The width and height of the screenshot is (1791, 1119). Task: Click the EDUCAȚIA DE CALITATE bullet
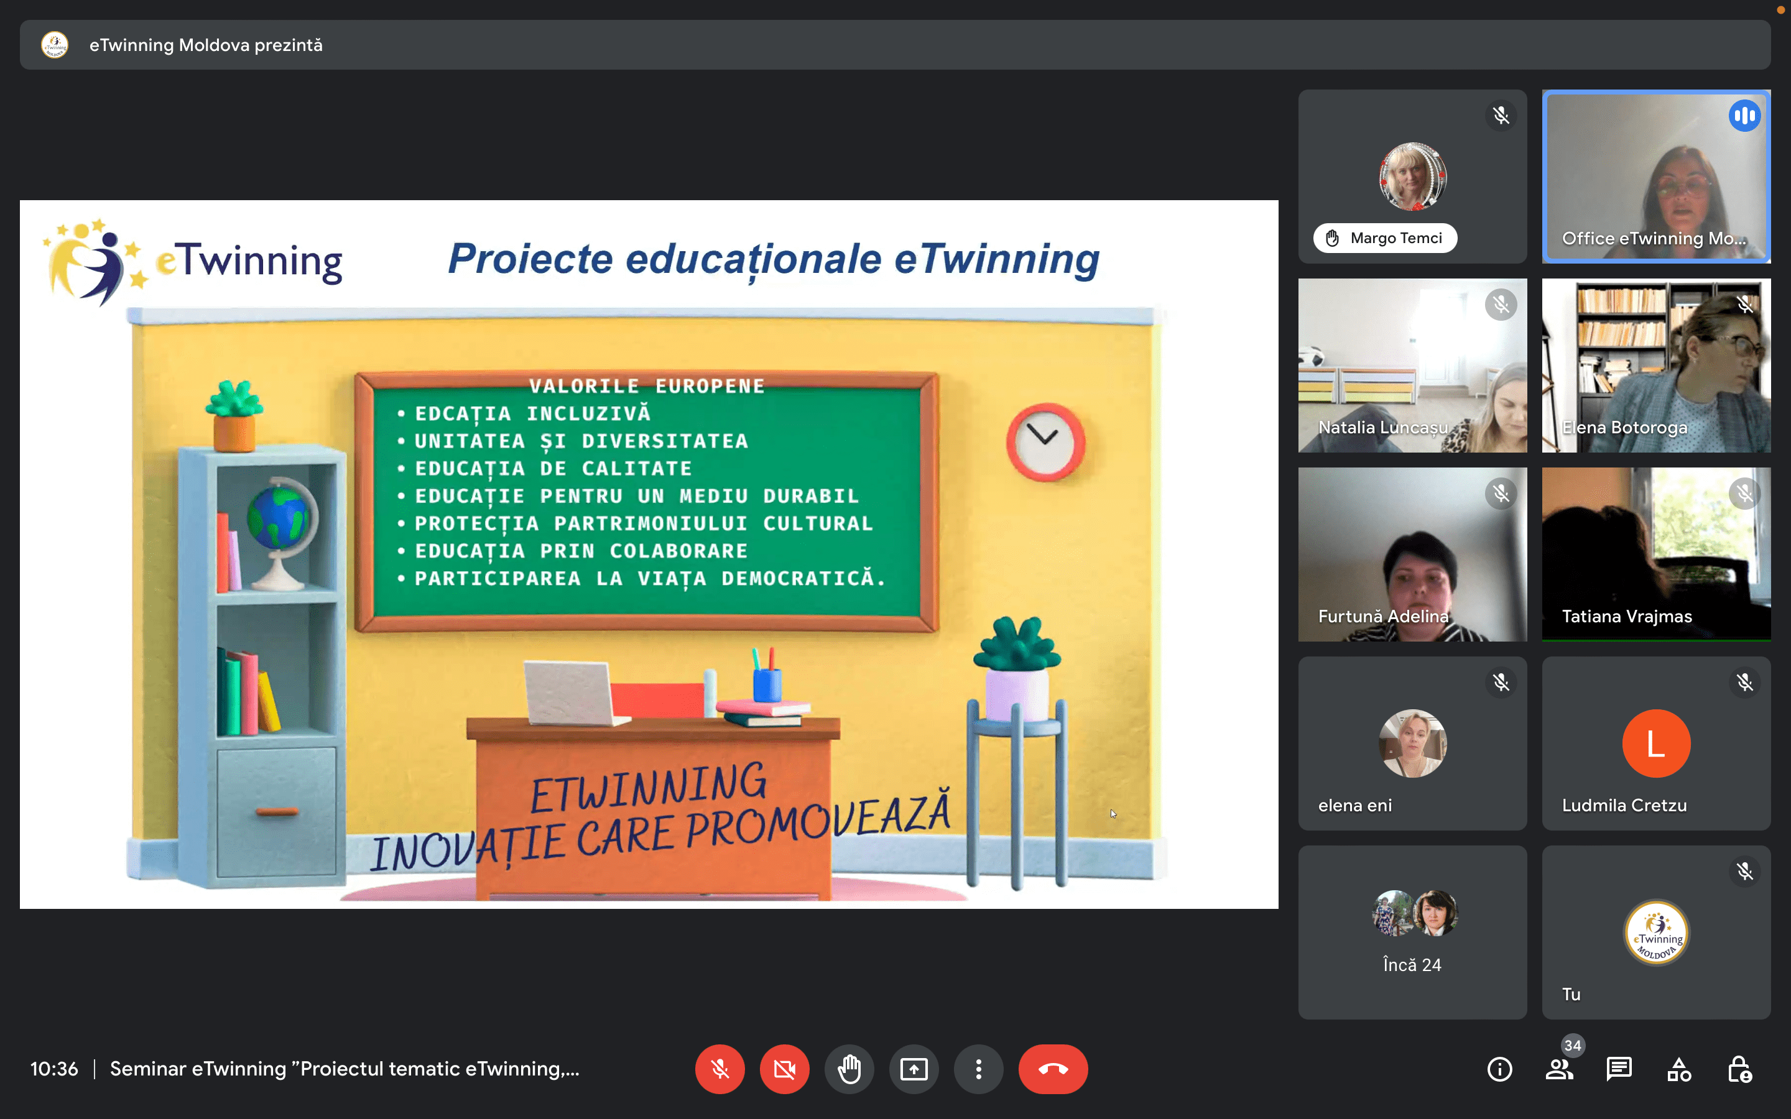point(553,469)
